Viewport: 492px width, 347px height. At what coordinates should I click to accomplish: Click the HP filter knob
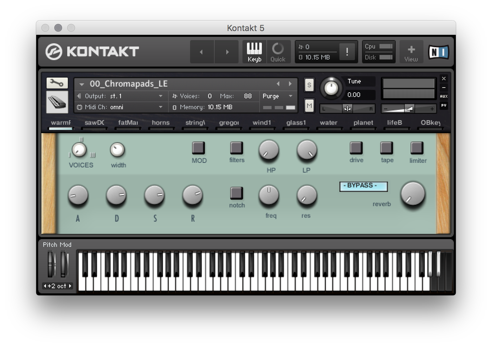269,150
